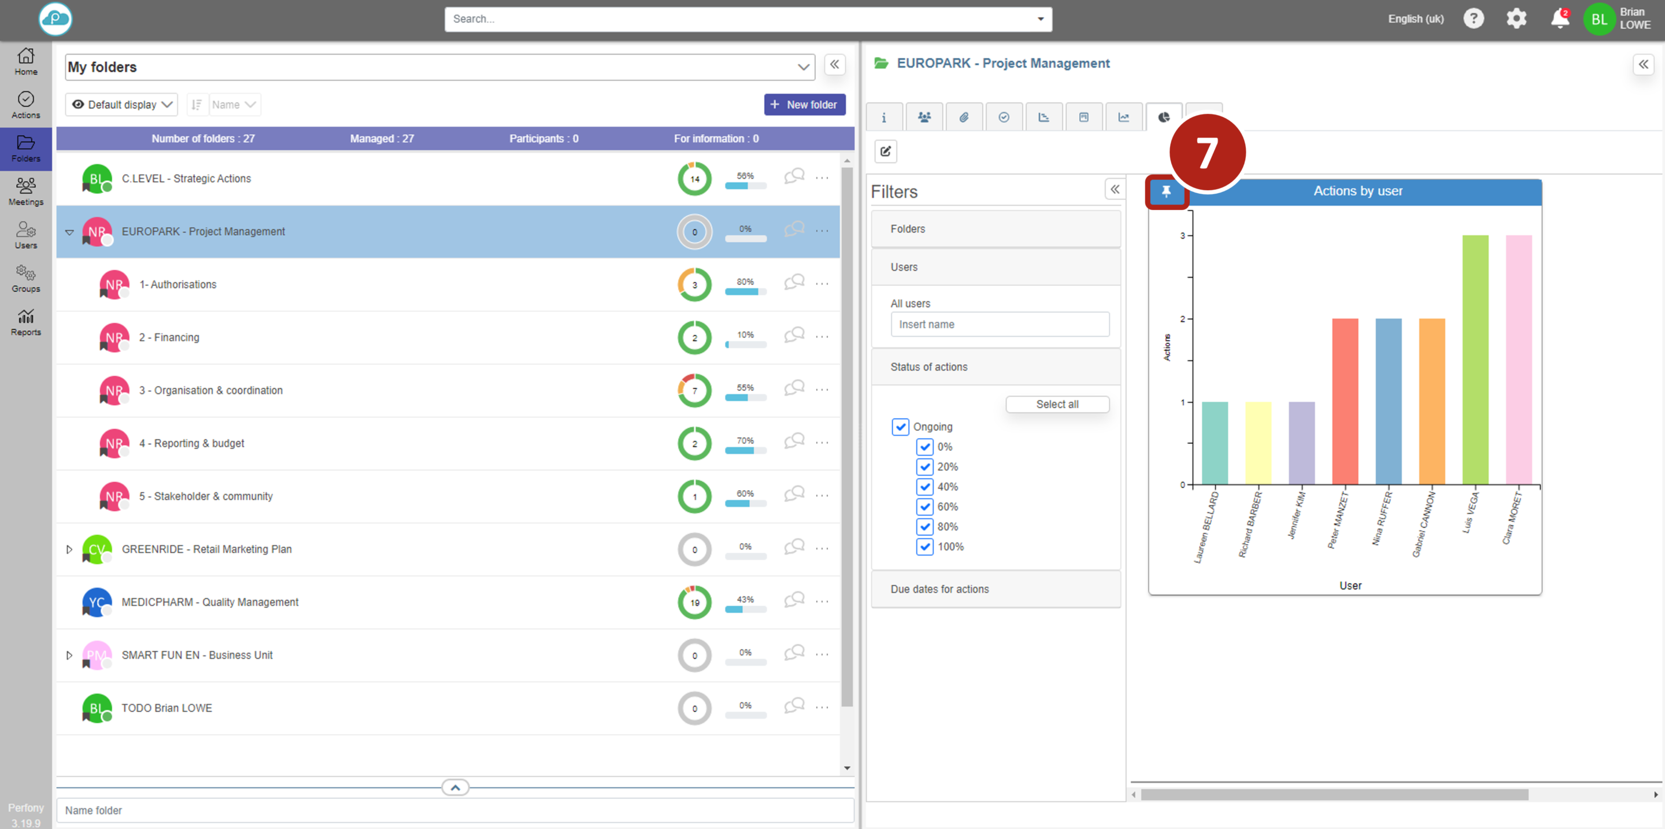Toggle the 100% progress checkbox
This screenshot has width=1665, height=829.
click(x=924, y=547)
